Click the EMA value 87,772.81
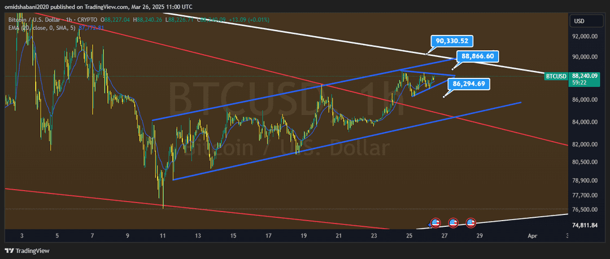610x259 pixels. (x=91, y=28)
